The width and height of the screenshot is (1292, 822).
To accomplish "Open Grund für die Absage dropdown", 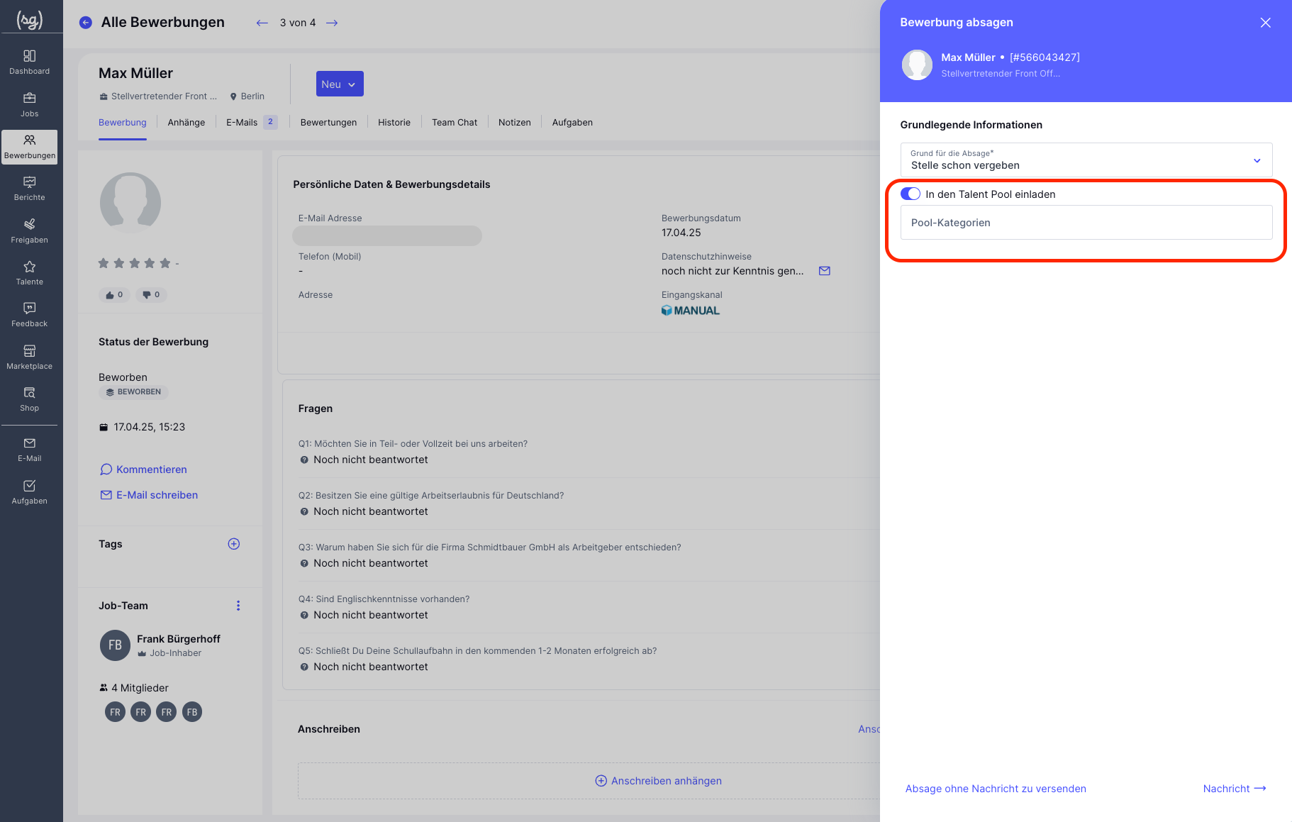I will (x=1086, y=160).
